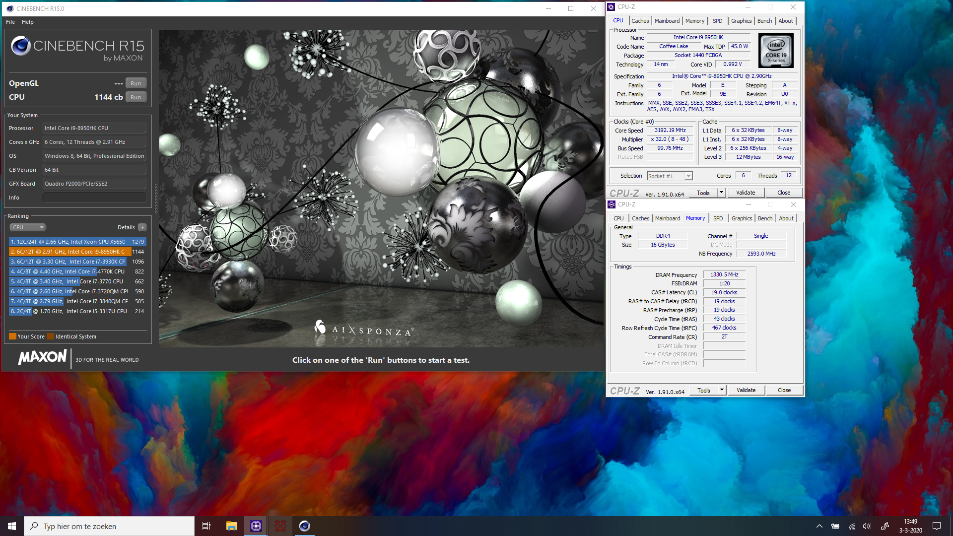Viewport: 953px width, 536px height.
Task: Click the Your Score orange legend swatch
Action: [x=13, y=336]
